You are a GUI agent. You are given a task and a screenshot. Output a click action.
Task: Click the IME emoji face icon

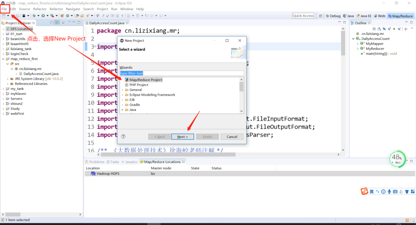(384, 192)
